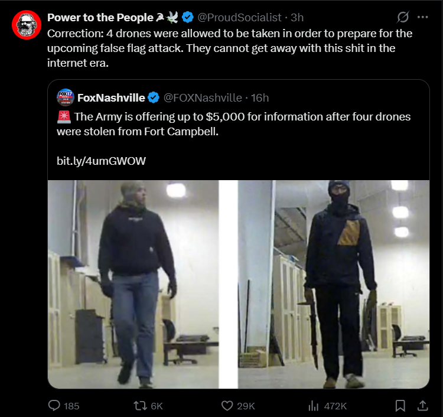Open the bit.ly/4umGWOW link
This screenshot has height=417, width=443.
pyautogui.click(x=101, y=161)
